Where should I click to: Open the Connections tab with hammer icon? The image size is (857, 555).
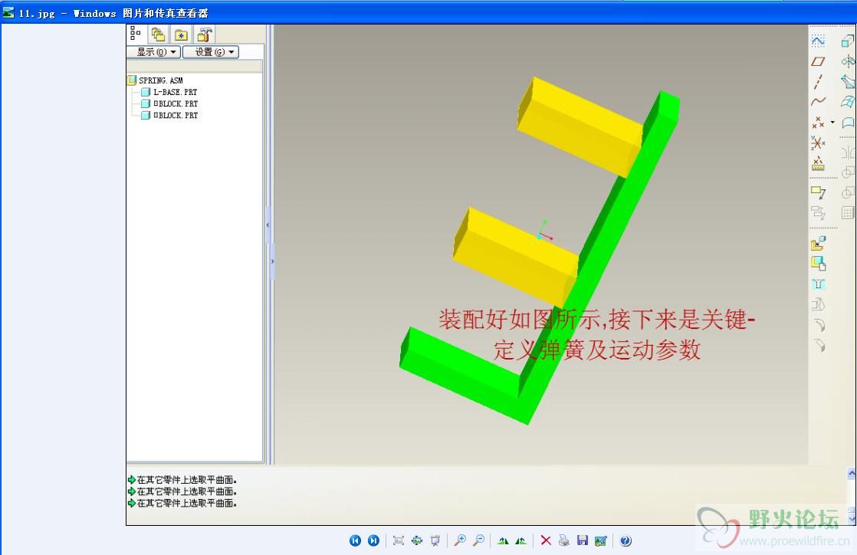(x=205, y=35)
